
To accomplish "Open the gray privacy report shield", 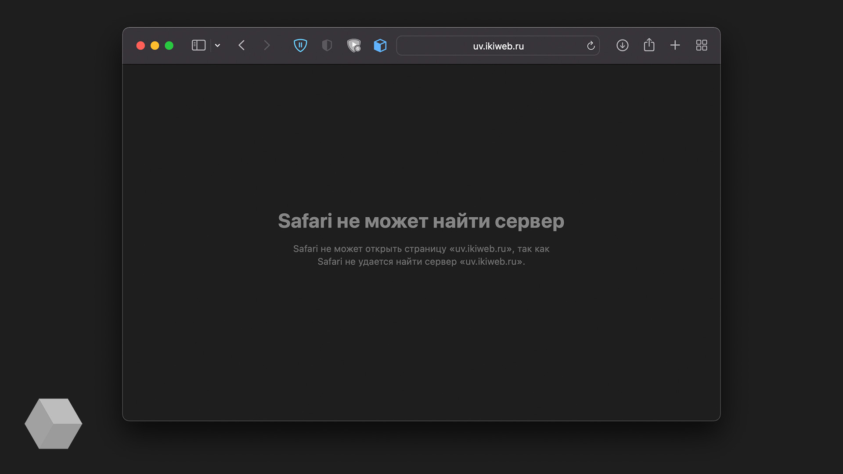I will point(327,45).
